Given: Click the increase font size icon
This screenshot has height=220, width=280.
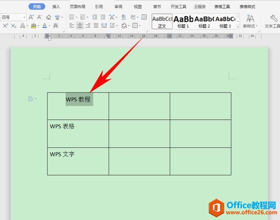Looking at the screenshot, I should pos(31,18).
